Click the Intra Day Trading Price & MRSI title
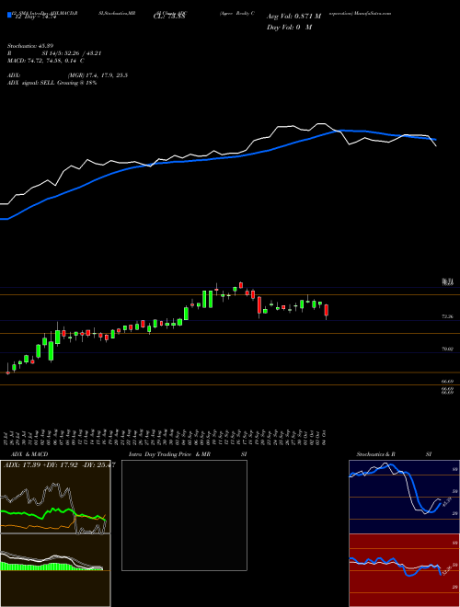This screenshot has width=460, height=607. point(188,454)
